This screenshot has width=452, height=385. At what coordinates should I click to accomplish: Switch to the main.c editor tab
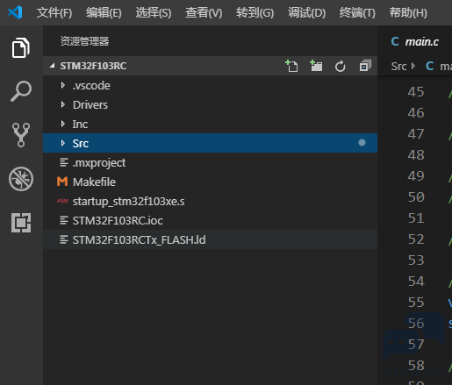415,41
